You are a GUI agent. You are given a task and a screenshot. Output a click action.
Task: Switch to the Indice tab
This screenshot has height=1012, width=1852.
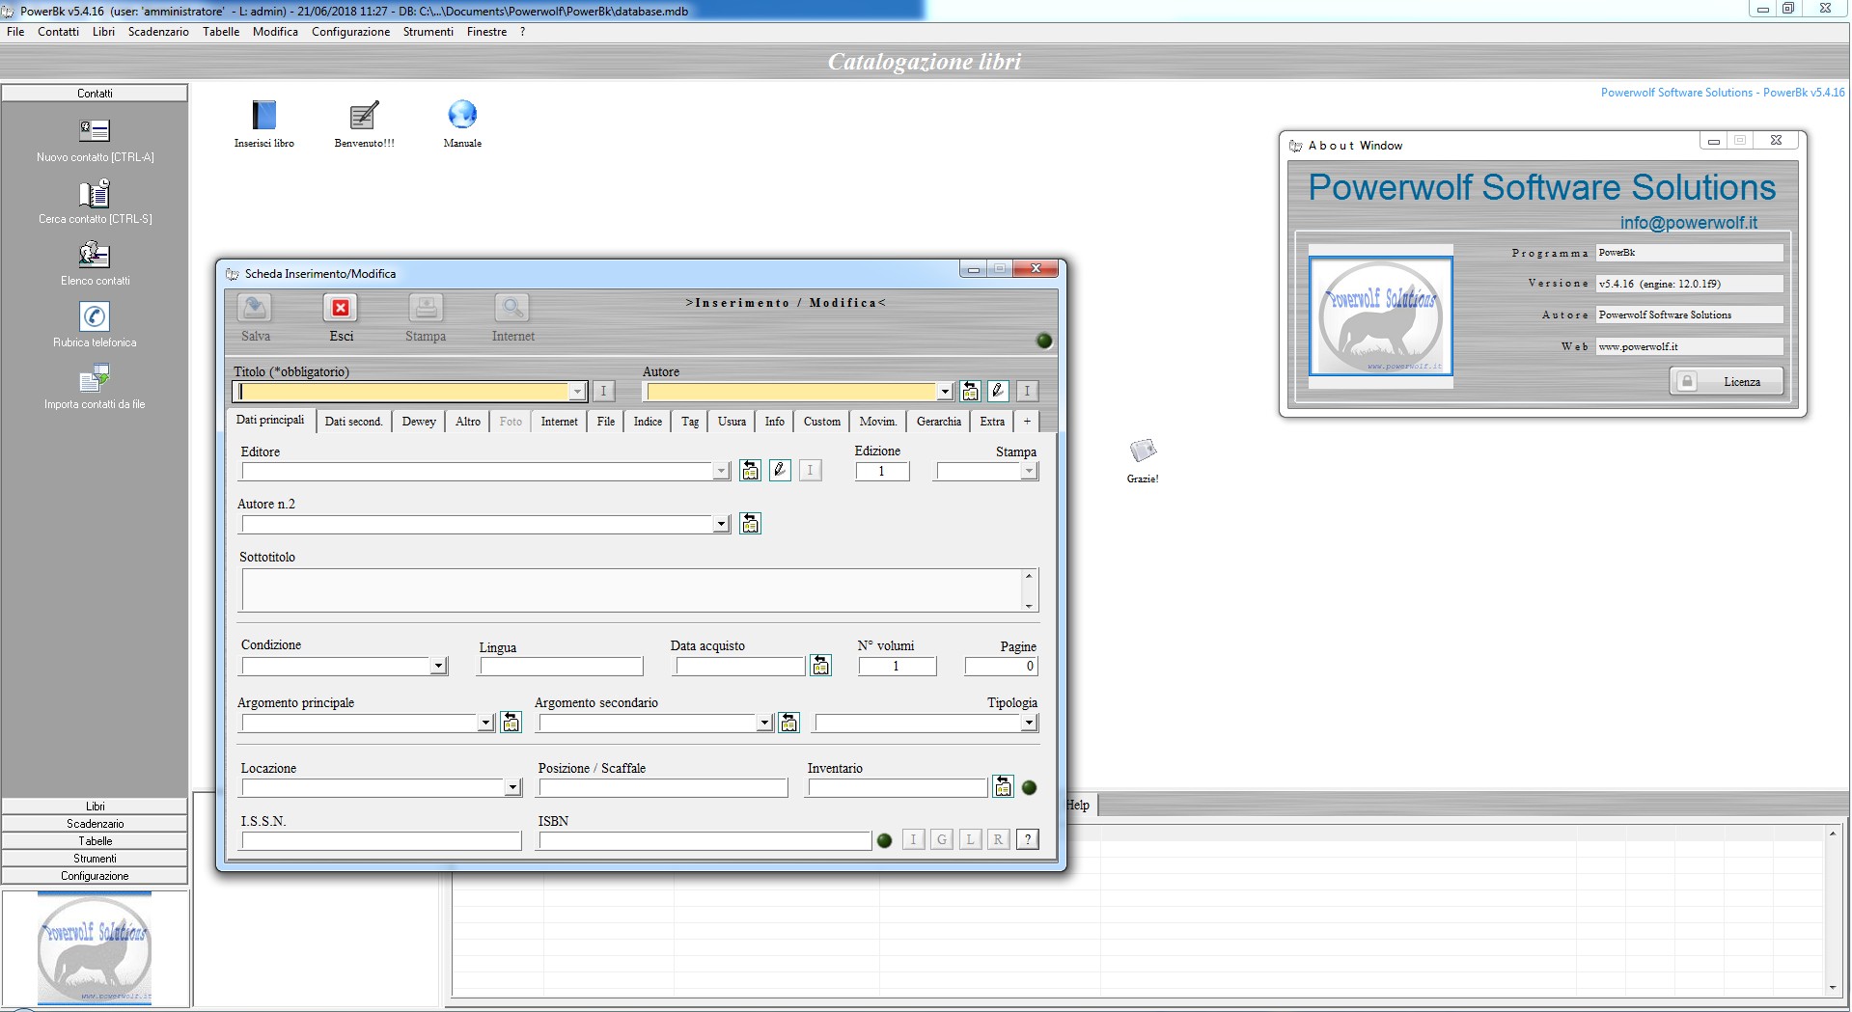(648, 422)
